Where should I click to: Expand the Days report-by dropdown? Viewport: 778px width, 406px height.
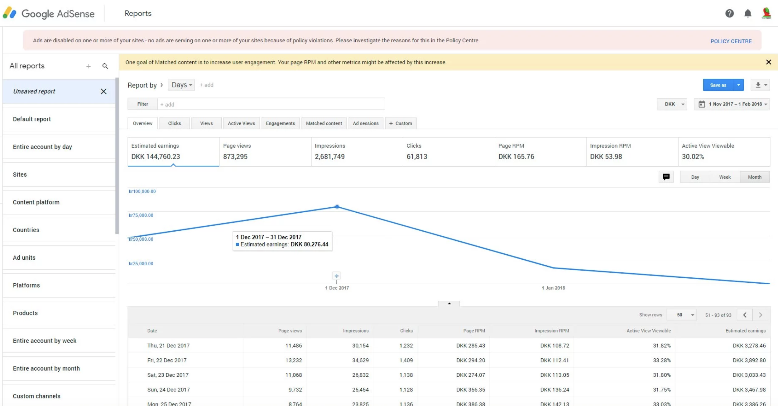pos(181,85)
